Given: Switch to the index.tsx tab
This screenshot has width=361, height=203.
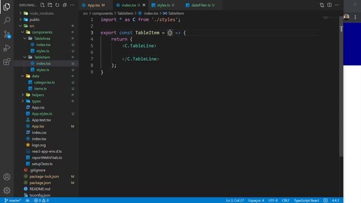Looking at the screenshot, I should click(129, 5).
